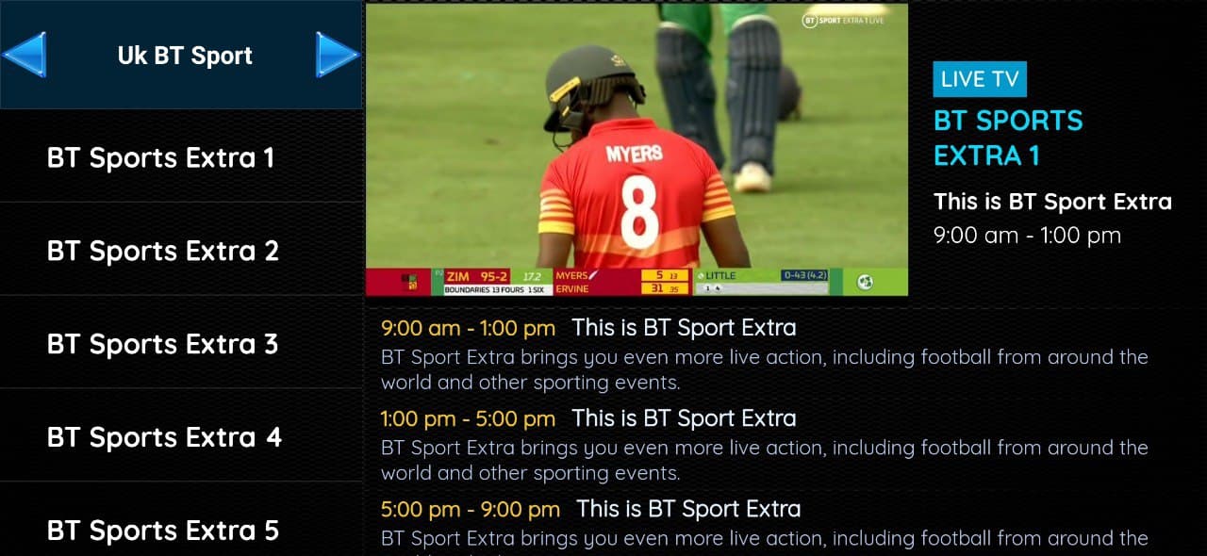Click the Zimbabwe flag on the scoreboard

(410, 282)
